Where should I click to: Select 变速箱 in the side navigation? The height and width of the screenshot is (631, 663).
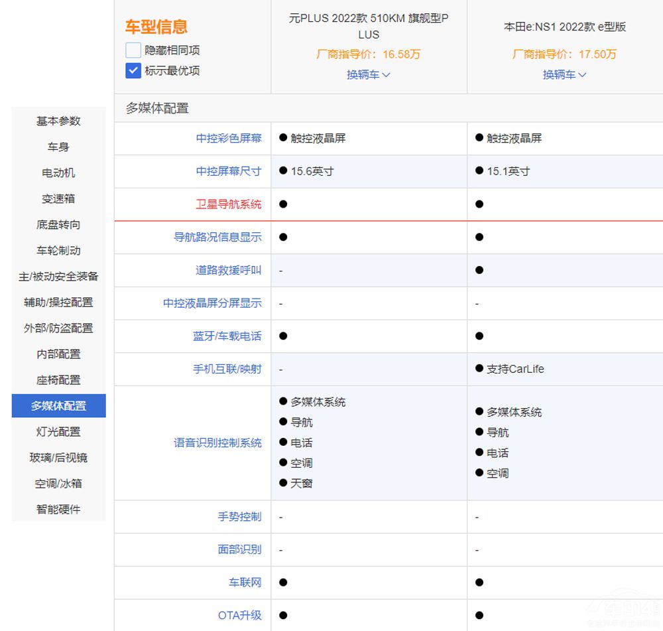point(58,198)
